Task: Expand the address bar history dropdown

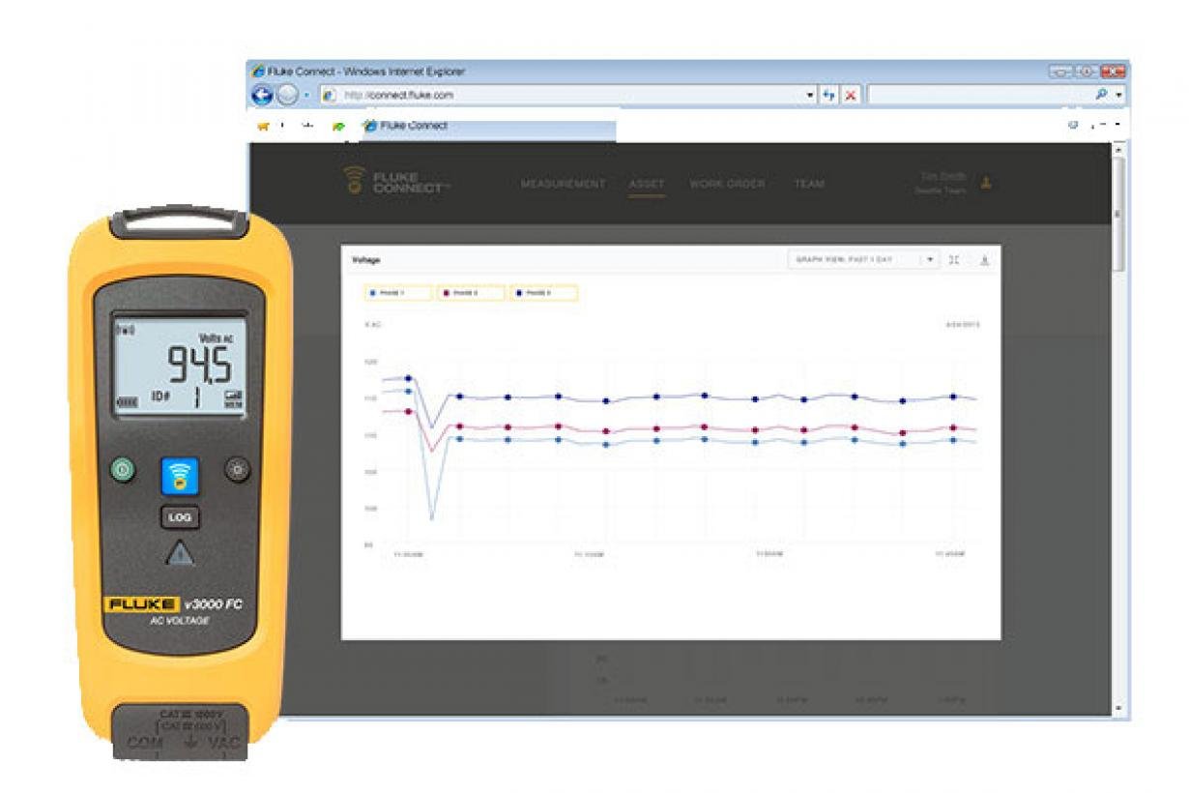Action: coord(810,95)
